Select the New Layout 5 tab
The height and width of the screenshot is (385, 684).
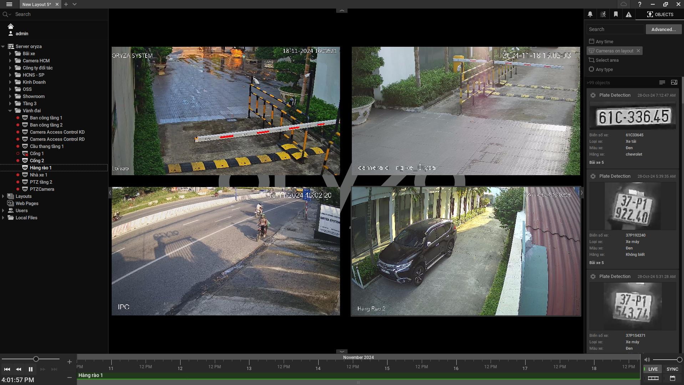pos(36,4)
